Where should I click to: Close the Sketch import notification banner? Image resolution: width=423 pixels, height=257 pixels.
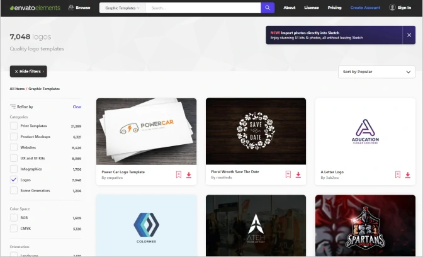tap(409, 35)
